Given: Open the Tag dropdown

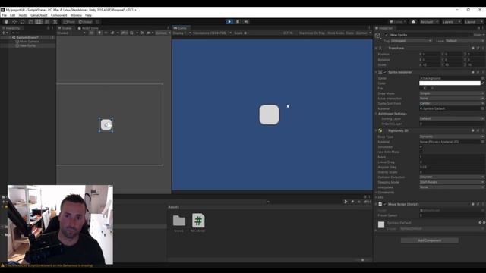Looking at the screenshot, I should pos(412,41).
